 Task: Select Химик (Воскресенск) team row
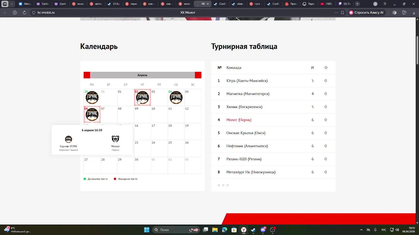point(273,107)
